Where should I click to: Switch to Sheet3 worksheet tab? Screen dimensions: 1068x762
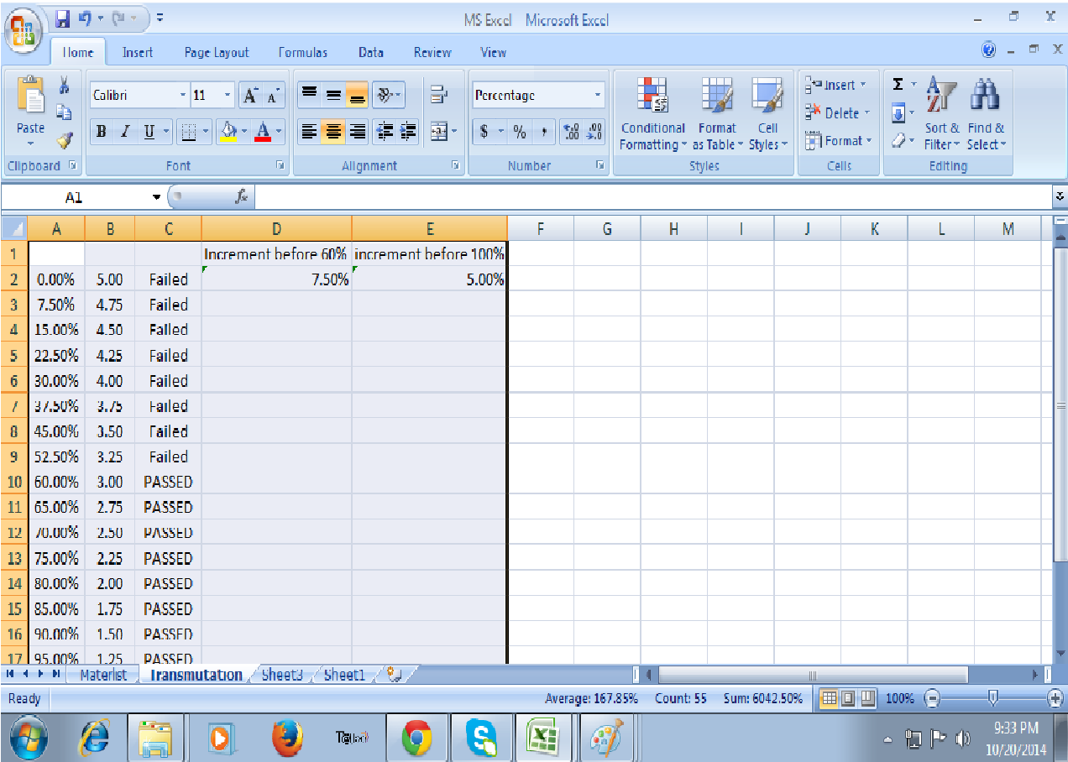click(282, 675)
